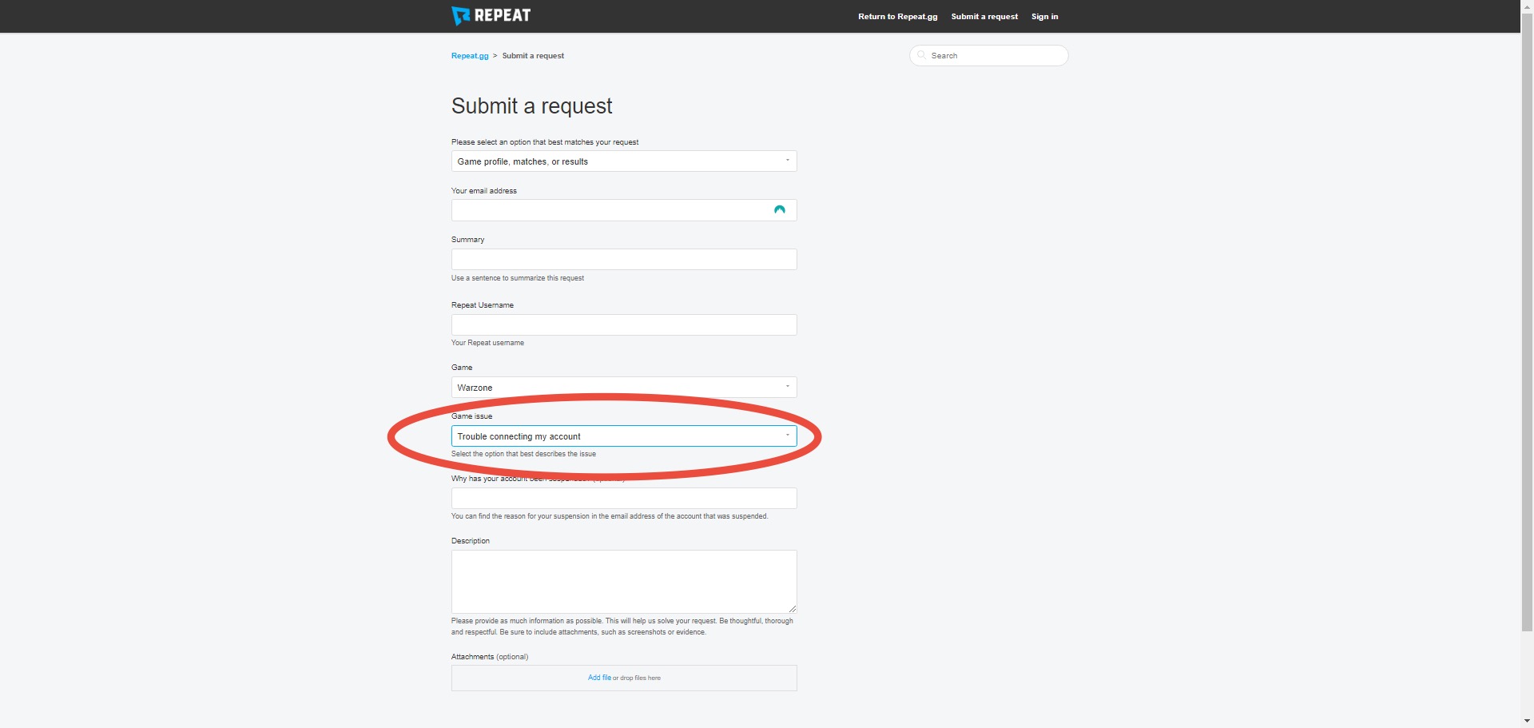The height and width of the screenshot is (728, 1534).
Task: Click the Repeat logo in header
Action: (491, 16)
